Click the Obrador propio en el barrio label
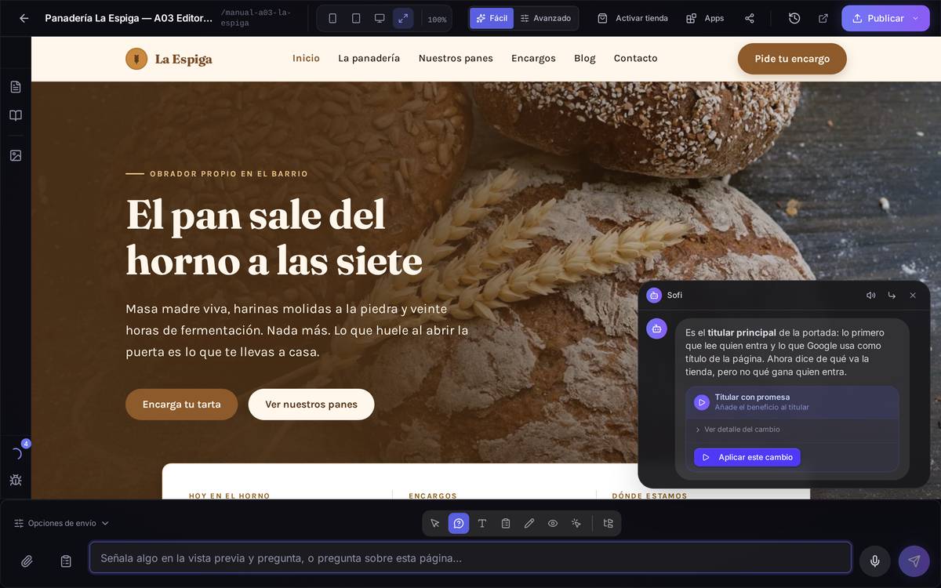Screen dimensions: 941x588 229,174
